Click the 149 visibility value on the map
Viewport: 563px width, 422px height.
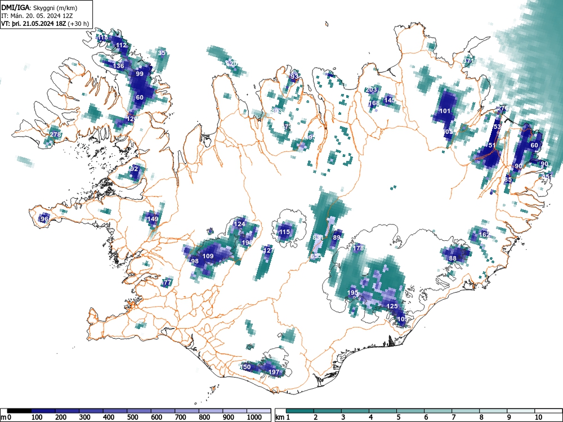pos(153,219)
